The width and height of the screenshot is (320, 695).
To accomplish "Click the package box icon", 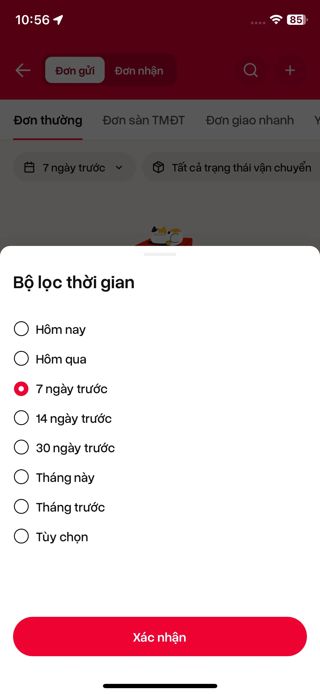I will (x=158, y=167).
